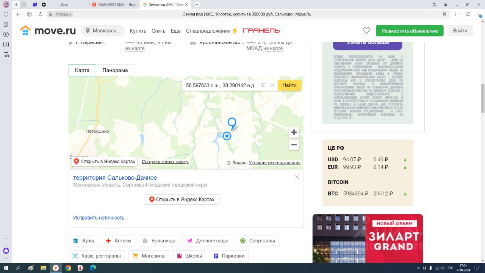Screen dimensions: 485x273
Task: Open the map search options list icon
Action: pos(263,85)
